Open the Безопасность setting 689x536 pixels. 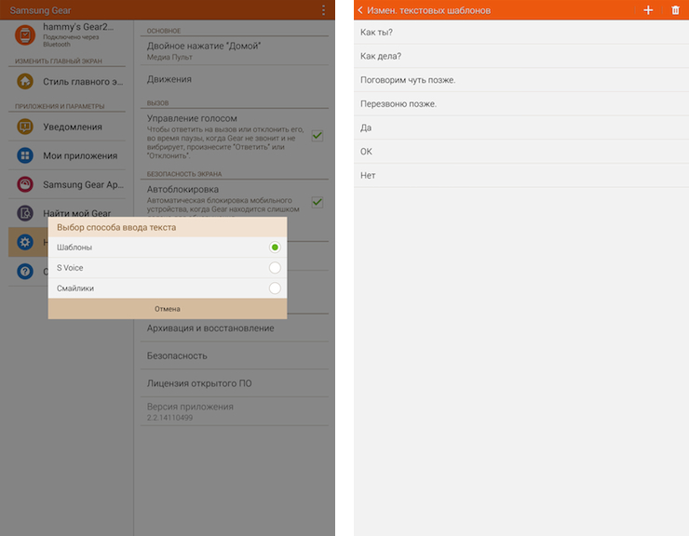click(x=235, y=355)
